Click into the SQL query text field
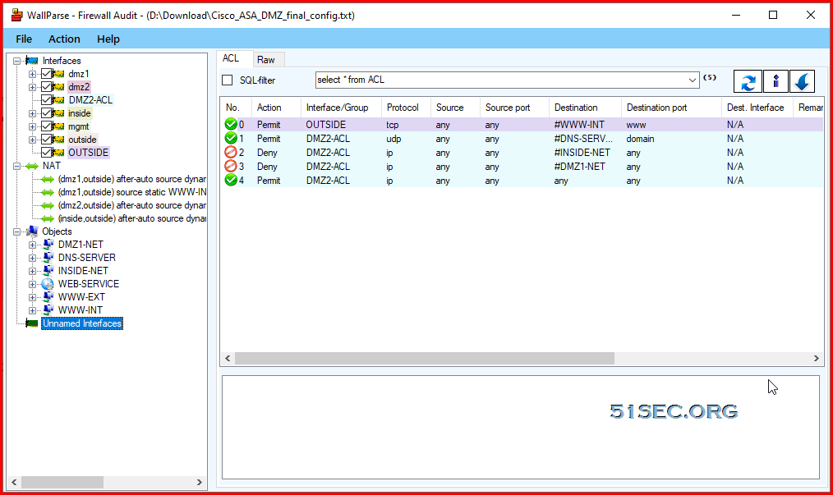The height and width of the screenshot is (495, 833). [500, 80]
